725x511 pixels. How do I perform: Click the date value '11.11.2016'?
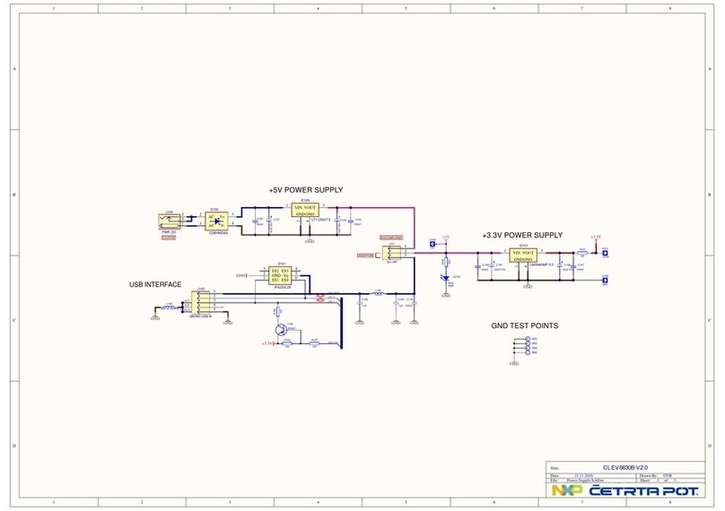coord(584,475)
